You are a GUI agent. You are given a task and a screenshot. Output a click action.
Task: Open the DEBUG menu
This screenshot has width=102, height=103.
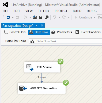92,11
